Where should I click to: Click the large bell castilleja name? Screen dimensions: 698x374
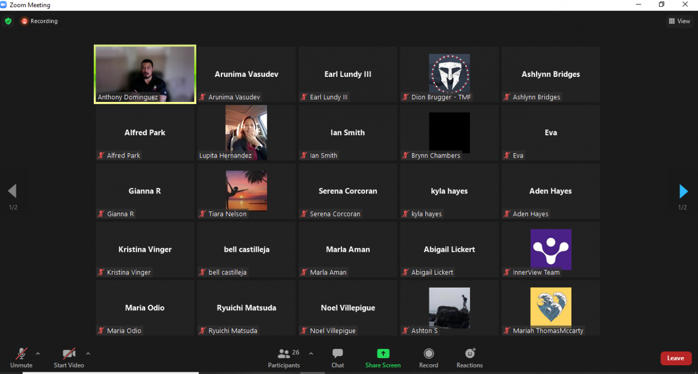[x=246, y=249]
